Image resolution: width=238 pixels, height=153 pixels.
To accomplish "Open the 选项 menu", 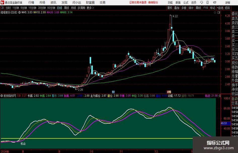I will point(194,3).
